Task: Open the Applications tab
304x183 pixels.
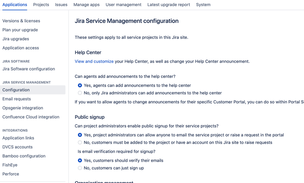Action: (x=15, y=5)
